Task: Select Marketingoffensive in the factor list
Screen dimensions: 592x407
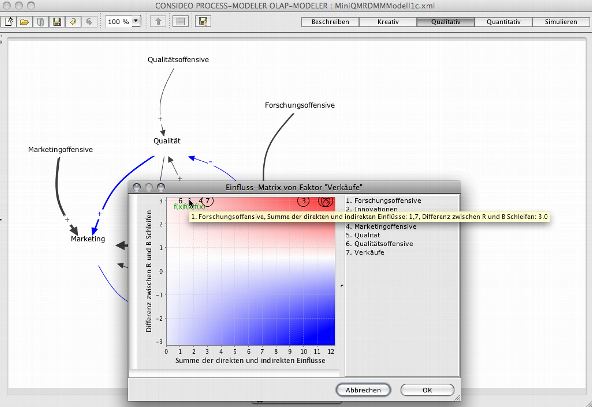Action: [385, 226]
